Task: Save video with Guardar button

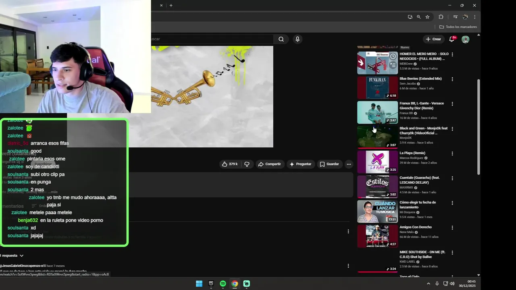Action: pyautogui.click(x=329, y=164)
